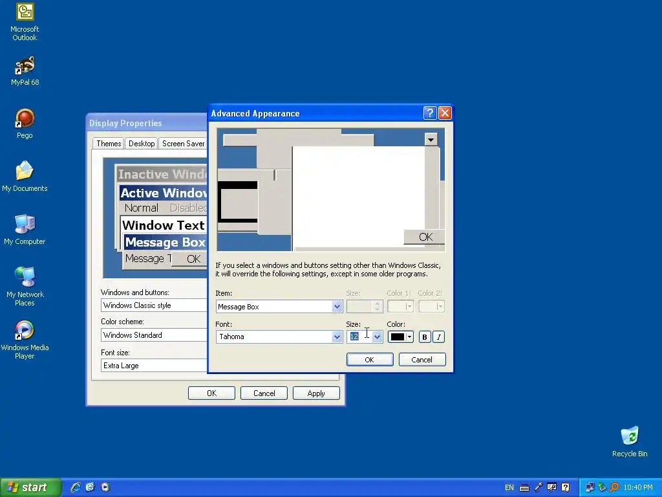
Task: Select the MyPal 68 desktop shortcut
Action: coord(25,71)
